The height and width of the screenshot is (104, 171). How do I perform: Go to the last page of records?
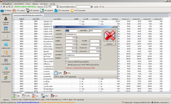click(37, 92)
